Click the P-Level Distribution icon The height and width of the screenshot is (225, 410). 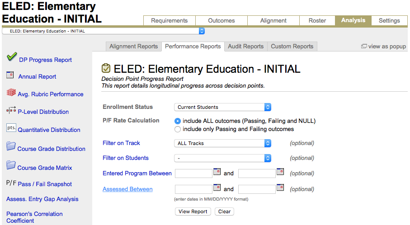(11, 110)
